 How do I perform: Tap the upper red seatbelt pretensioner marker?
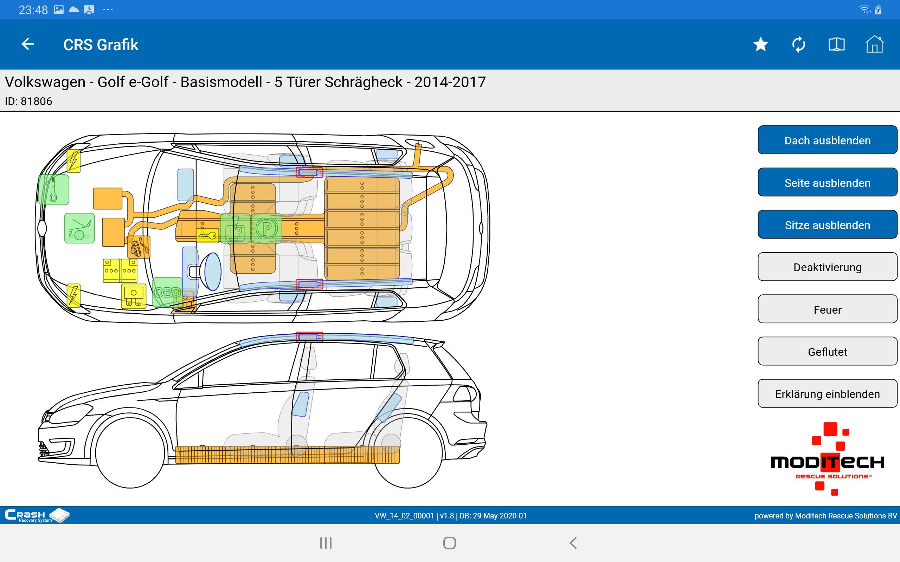309,172
